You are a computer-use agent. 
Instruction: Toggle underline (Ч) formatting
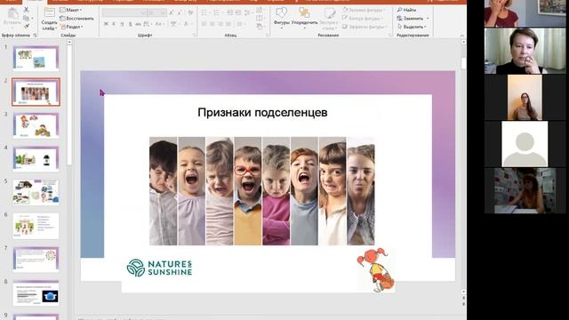coord(123,24)
